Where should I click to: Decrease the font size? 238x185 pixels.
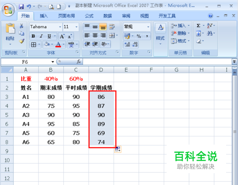[70, 36]
